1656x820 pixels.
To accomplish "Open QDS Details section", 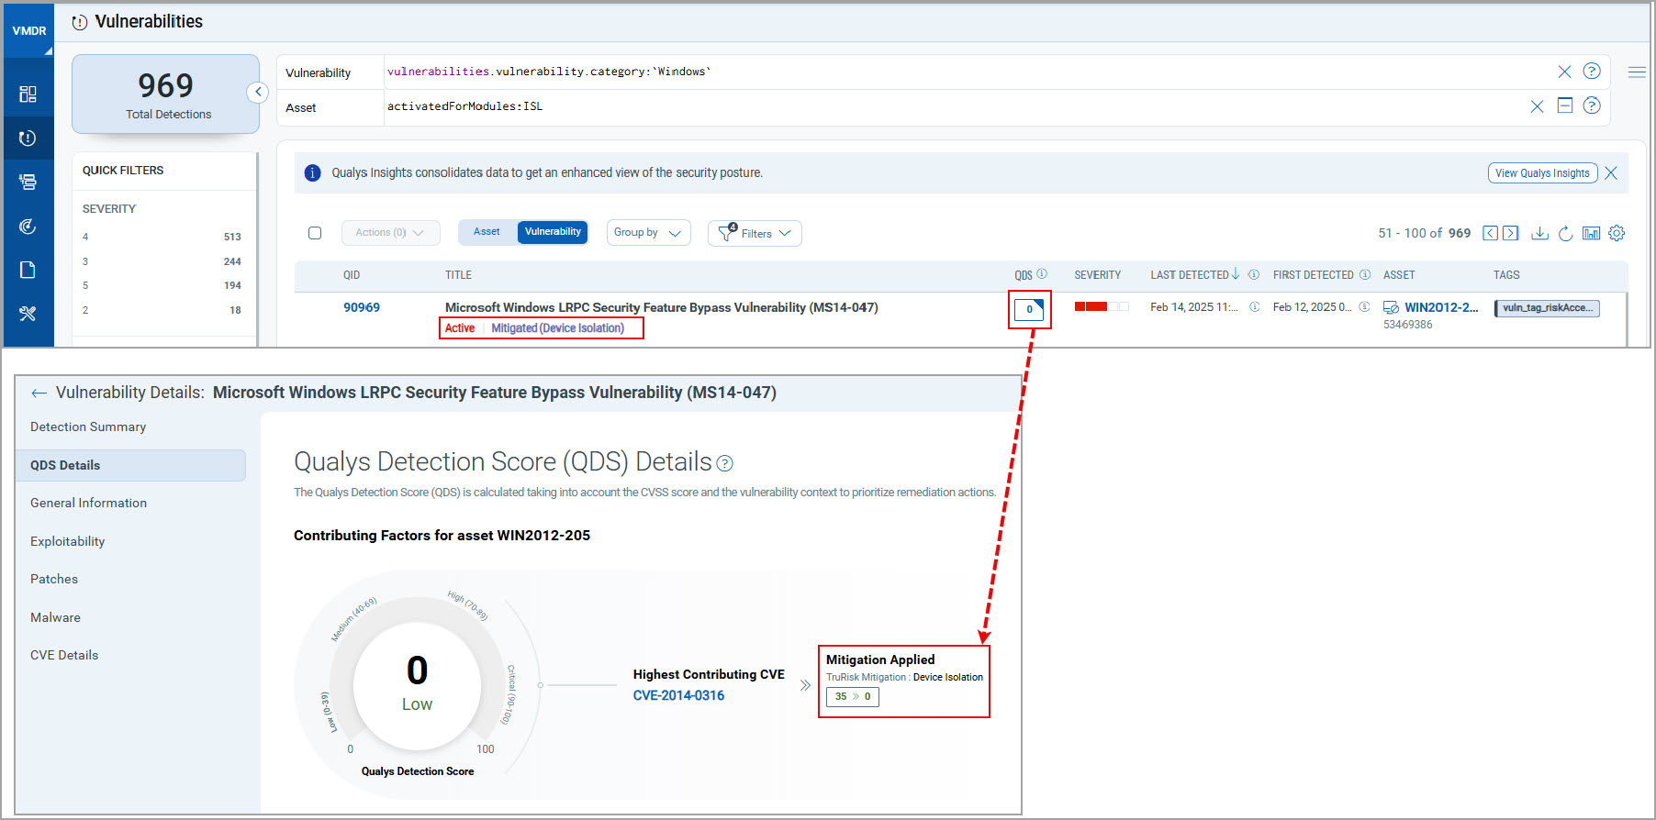I will [x=130, y=465].
